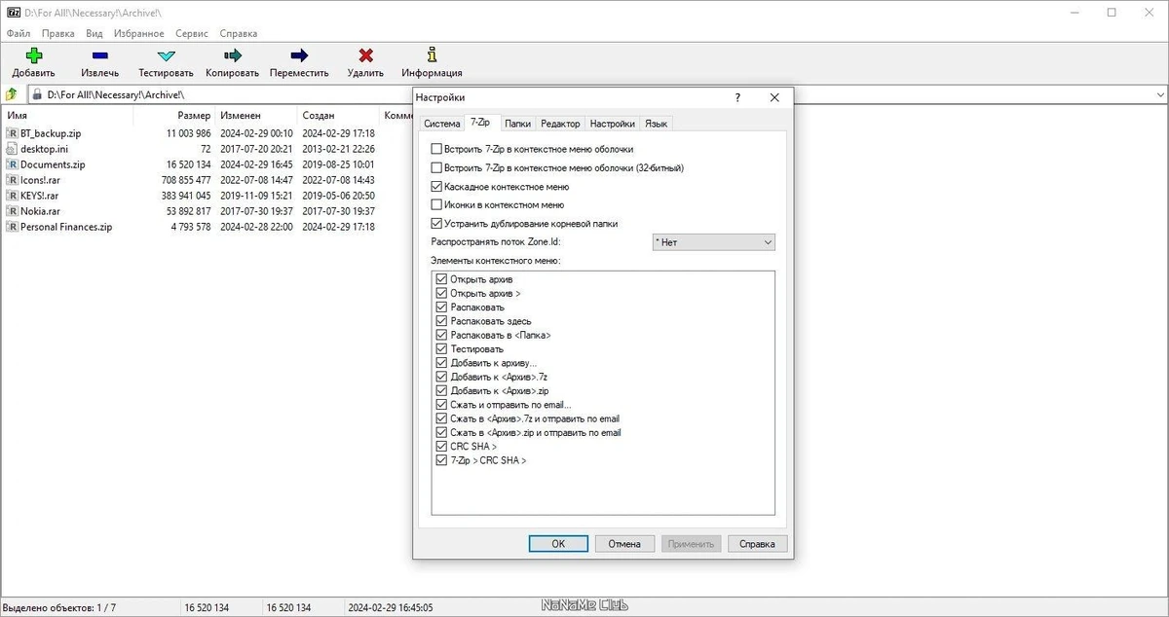This screenshot has width=1169, height=617.
Task: Enable the 32-битный shell context menu checkbox
Action: pyautogui.click(x=436, y=167)
